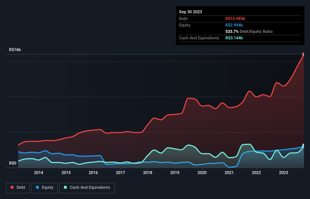Click the Debt row label in tooltip
Image resolution: width=310 pixels, height=199 pixels.
point(183,19)
